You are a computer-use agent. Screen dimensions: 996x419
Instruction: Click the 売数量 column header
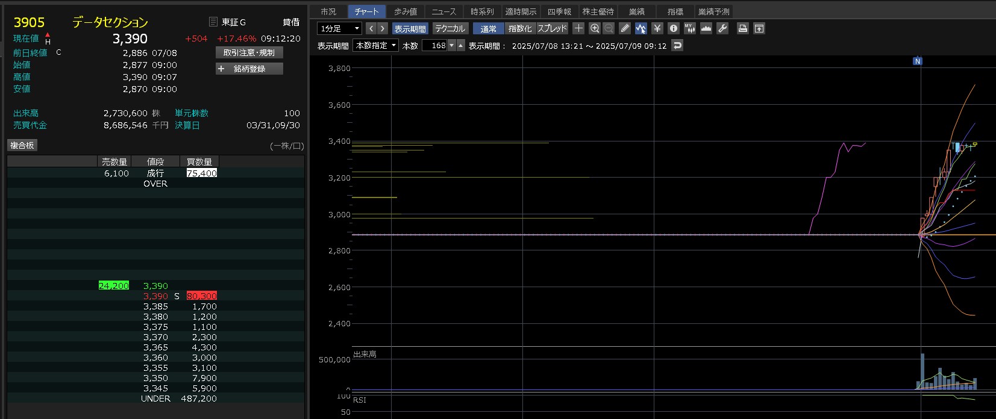[x=114, y=161]
